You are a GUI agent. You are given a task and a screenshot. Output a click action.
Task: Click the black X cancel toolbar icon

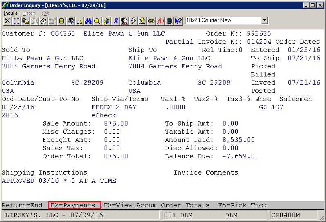[7, 21]
